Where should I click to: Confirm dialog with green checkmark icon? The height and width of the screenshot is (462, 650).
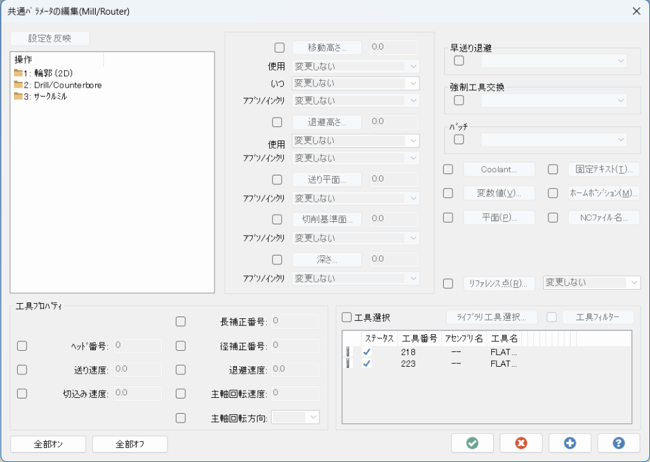[472, 443]
